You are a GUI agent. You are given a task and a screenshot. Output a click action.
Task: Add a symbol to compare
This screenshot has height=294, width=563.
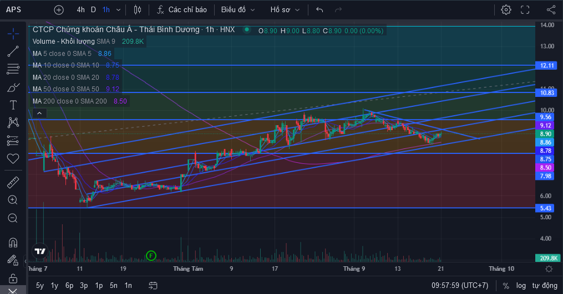[x=59, y=9]
